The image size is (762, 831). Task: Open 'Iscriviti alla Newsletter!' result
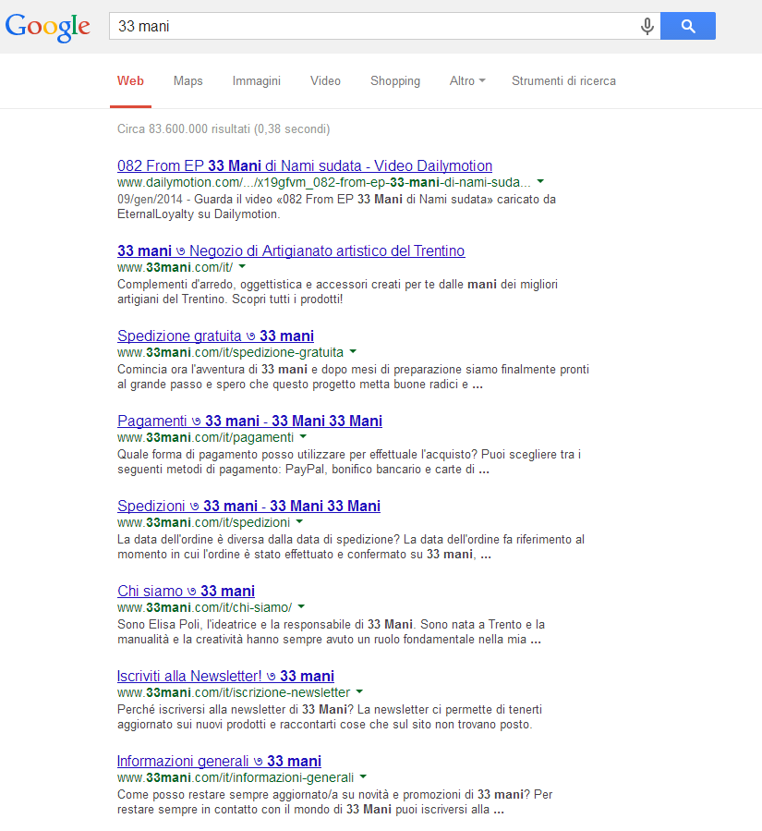[x=225, y=677]
